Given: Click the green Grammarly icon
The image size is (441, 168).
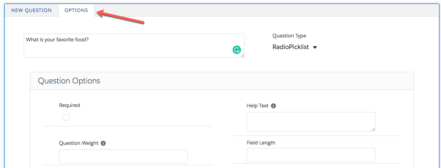Looking at the screenshot, I should 237,50.
